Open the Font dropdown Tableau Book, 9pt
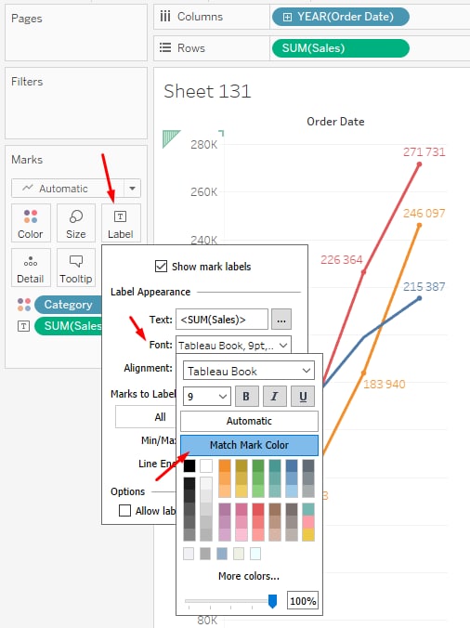Screen dimensions: 470x628 coord(233,346)
